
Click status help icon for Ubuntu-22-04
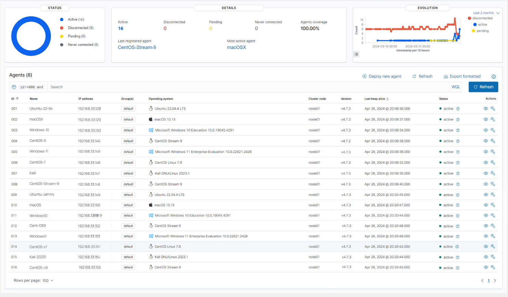tap(458, 109)
